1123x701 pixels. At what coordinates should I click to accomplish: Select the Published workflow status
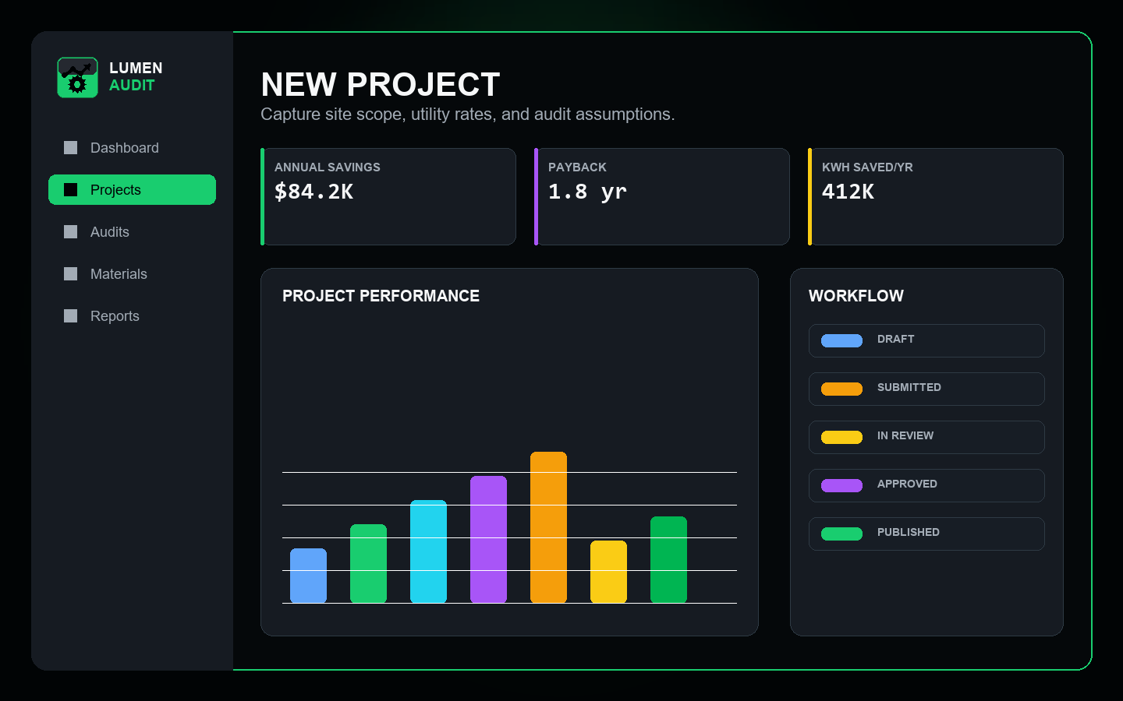926,534
